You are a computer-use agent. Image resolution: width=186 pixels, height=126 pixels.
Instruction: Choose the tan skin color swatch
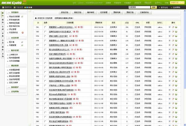pyautogui.click(x=29, y=7)
